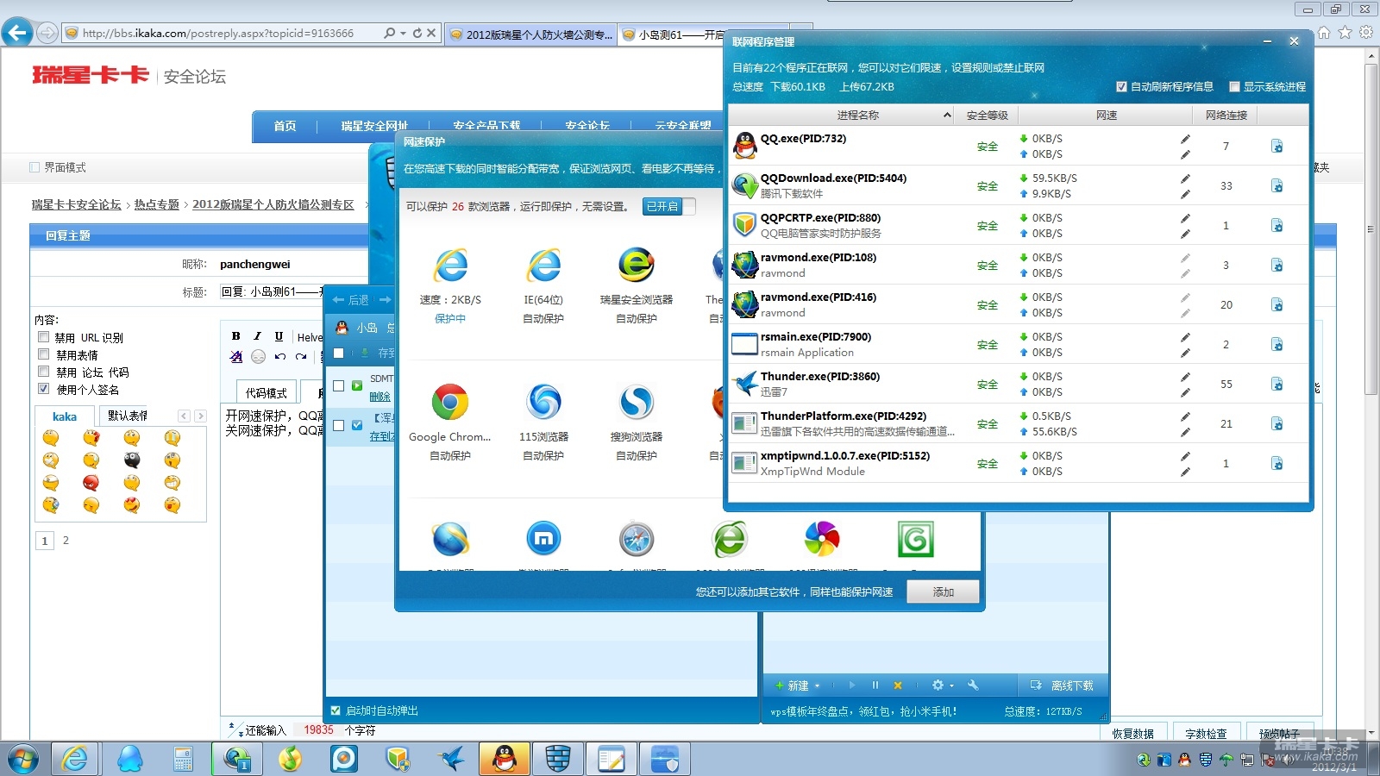
Task: Show previous emoticon tabs with left arrow
Action: 184,416
